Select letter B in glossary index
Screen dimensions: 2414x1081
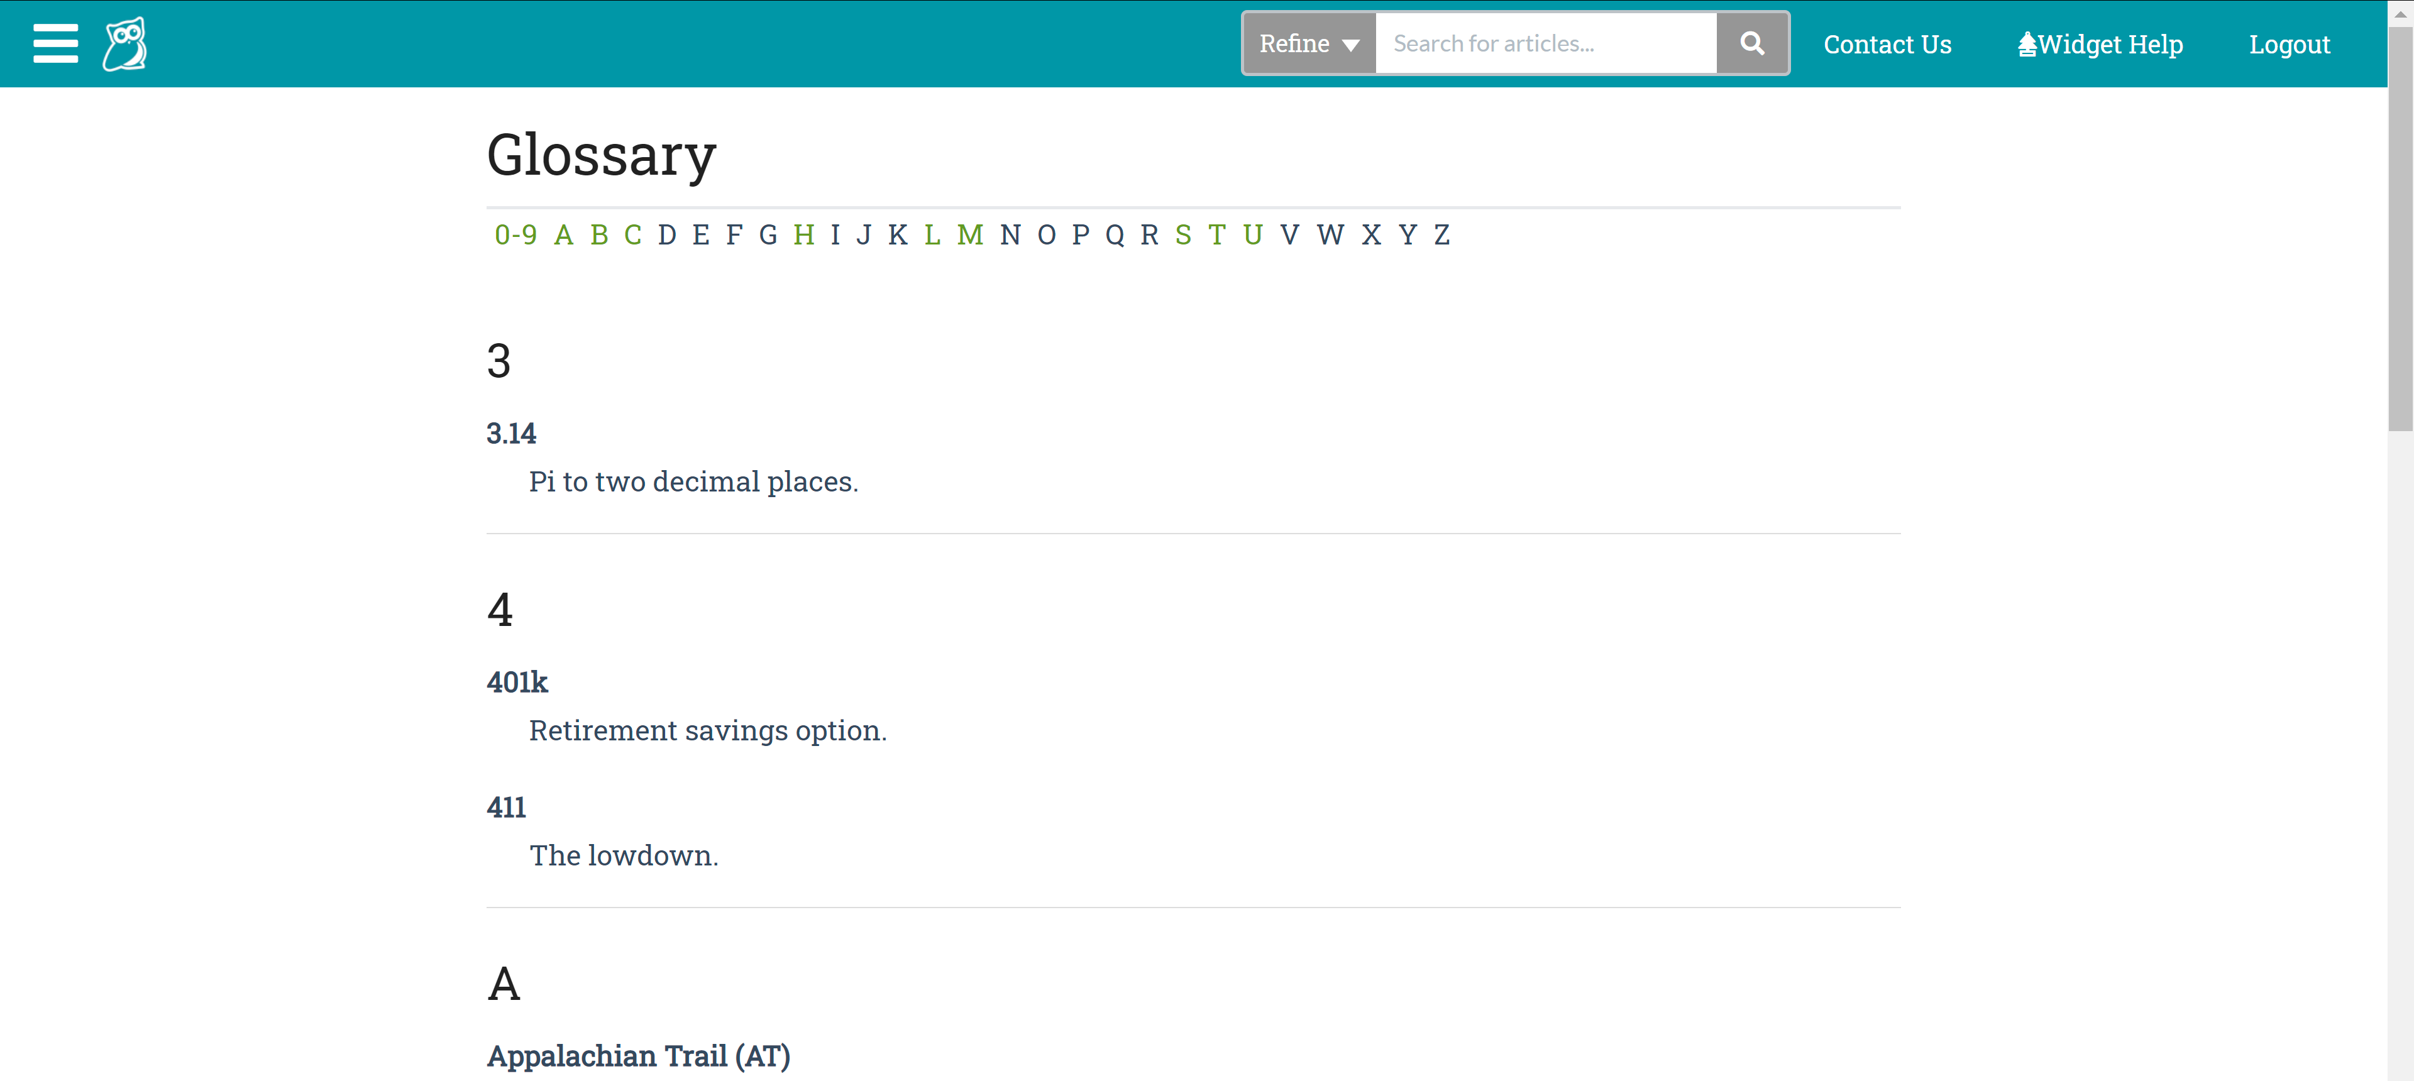click(x=599, y=234)
